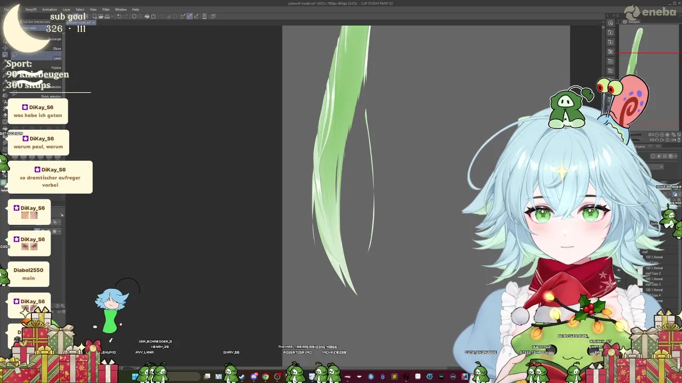This screenshot has width=682, height=383.
Task: Open Google Chrome from the taskbar
Action: [x=265, y=377]
